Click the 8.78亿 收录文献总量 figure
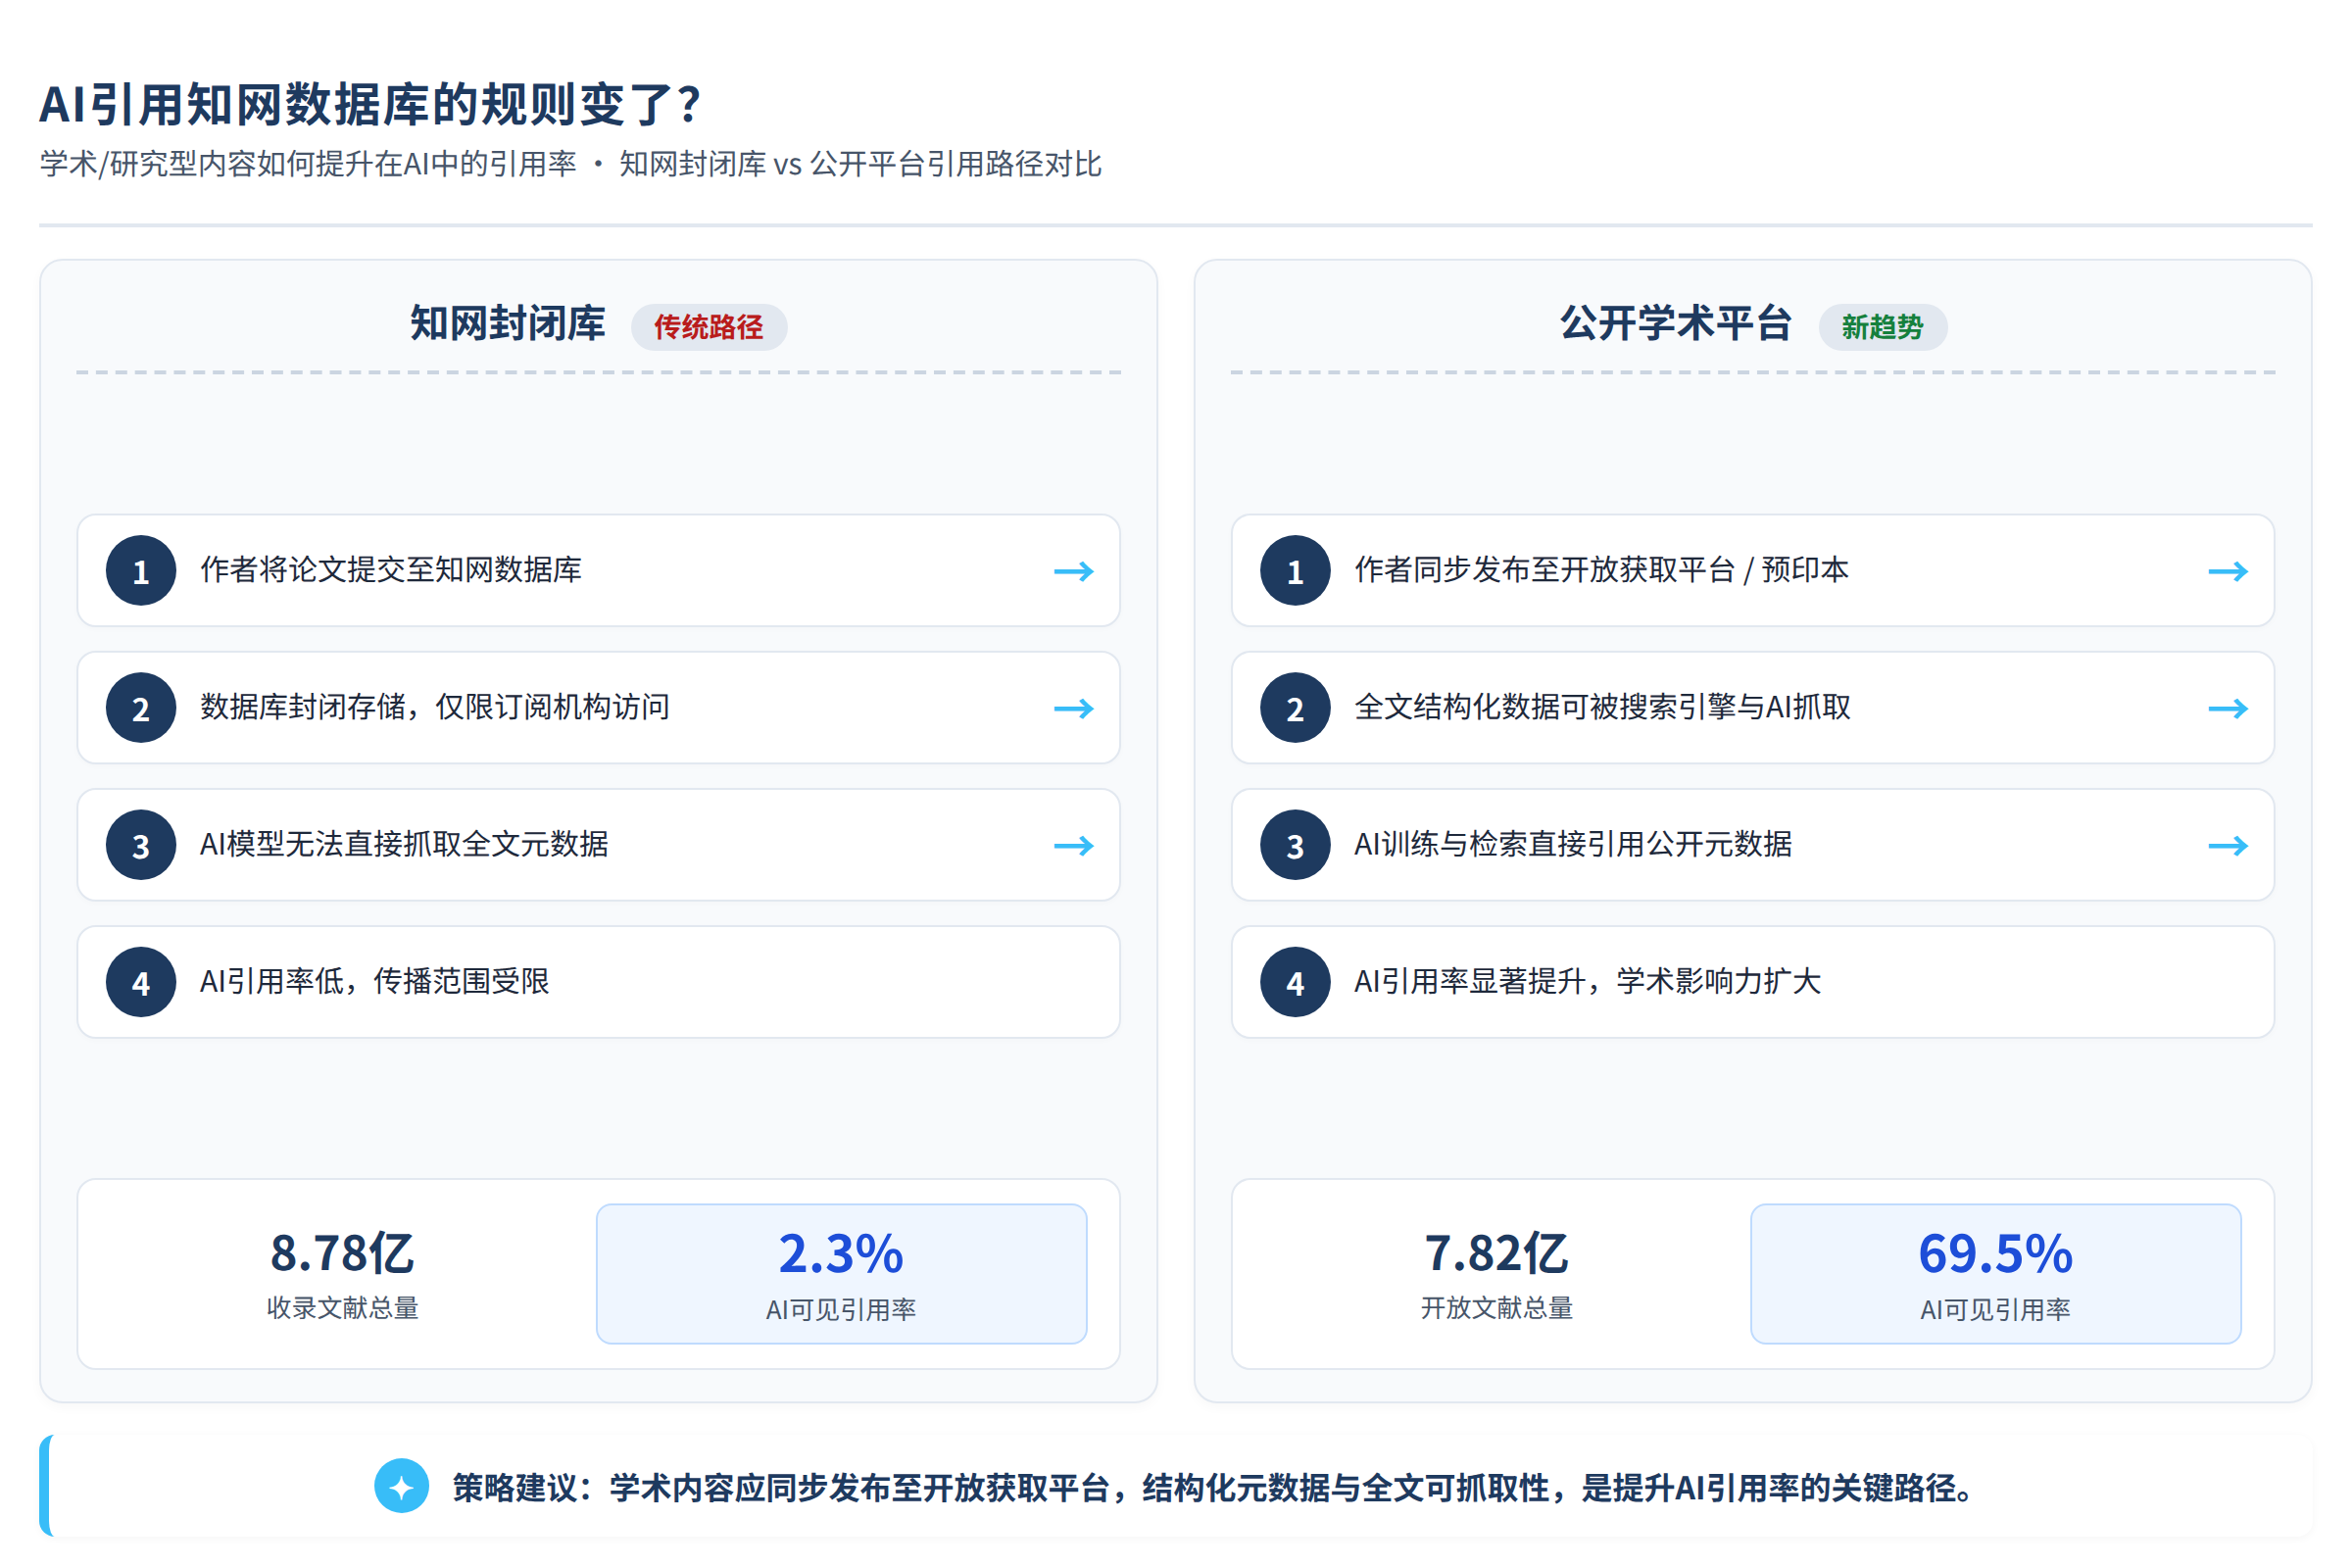 click(x=342, y=1273)
